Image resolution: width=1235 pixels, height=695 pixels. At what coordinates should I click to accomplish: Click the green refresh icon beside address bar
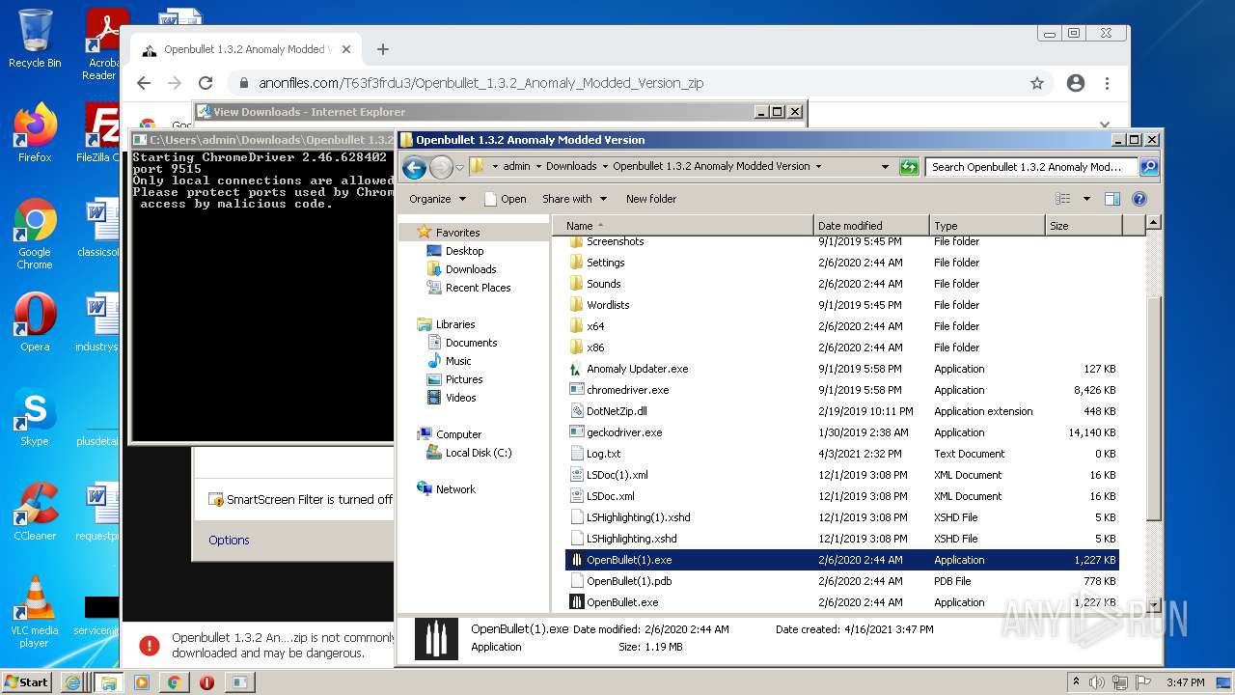tap(908, 167)
